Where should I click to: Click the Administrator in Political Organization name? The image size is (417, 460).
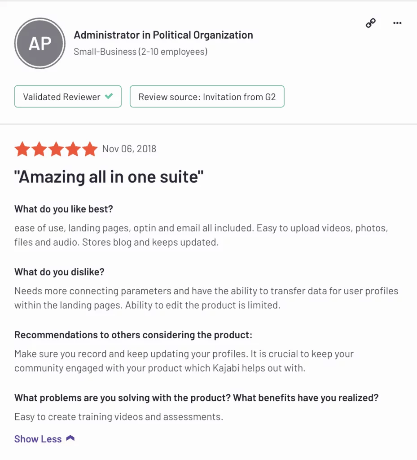[x=163, y=35]
